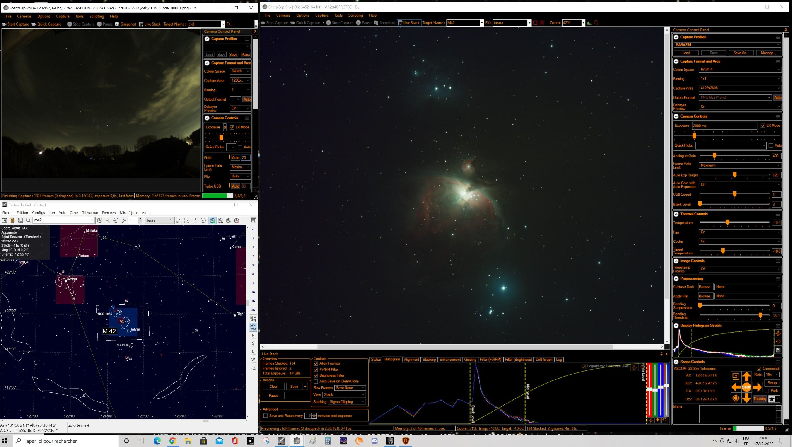The width and height of the screenshot is (792, 447).
Task: Click the Notes text field
Action: click(739, 414)
